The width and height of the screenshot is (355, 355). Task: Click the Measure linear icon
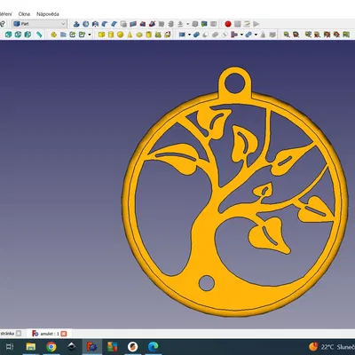tap(287, 35)
